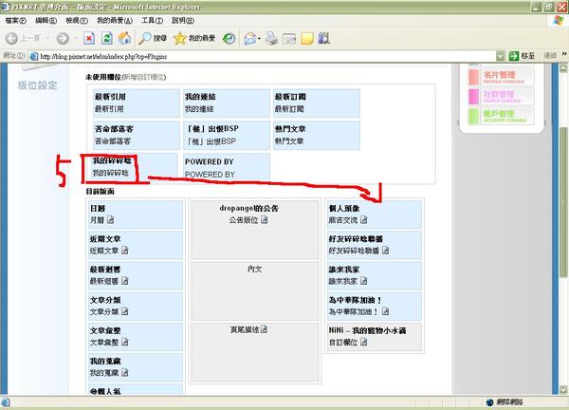Open 名片管理 Profile Console button
This screenshot has width=569, height=410.
point(501,77)
